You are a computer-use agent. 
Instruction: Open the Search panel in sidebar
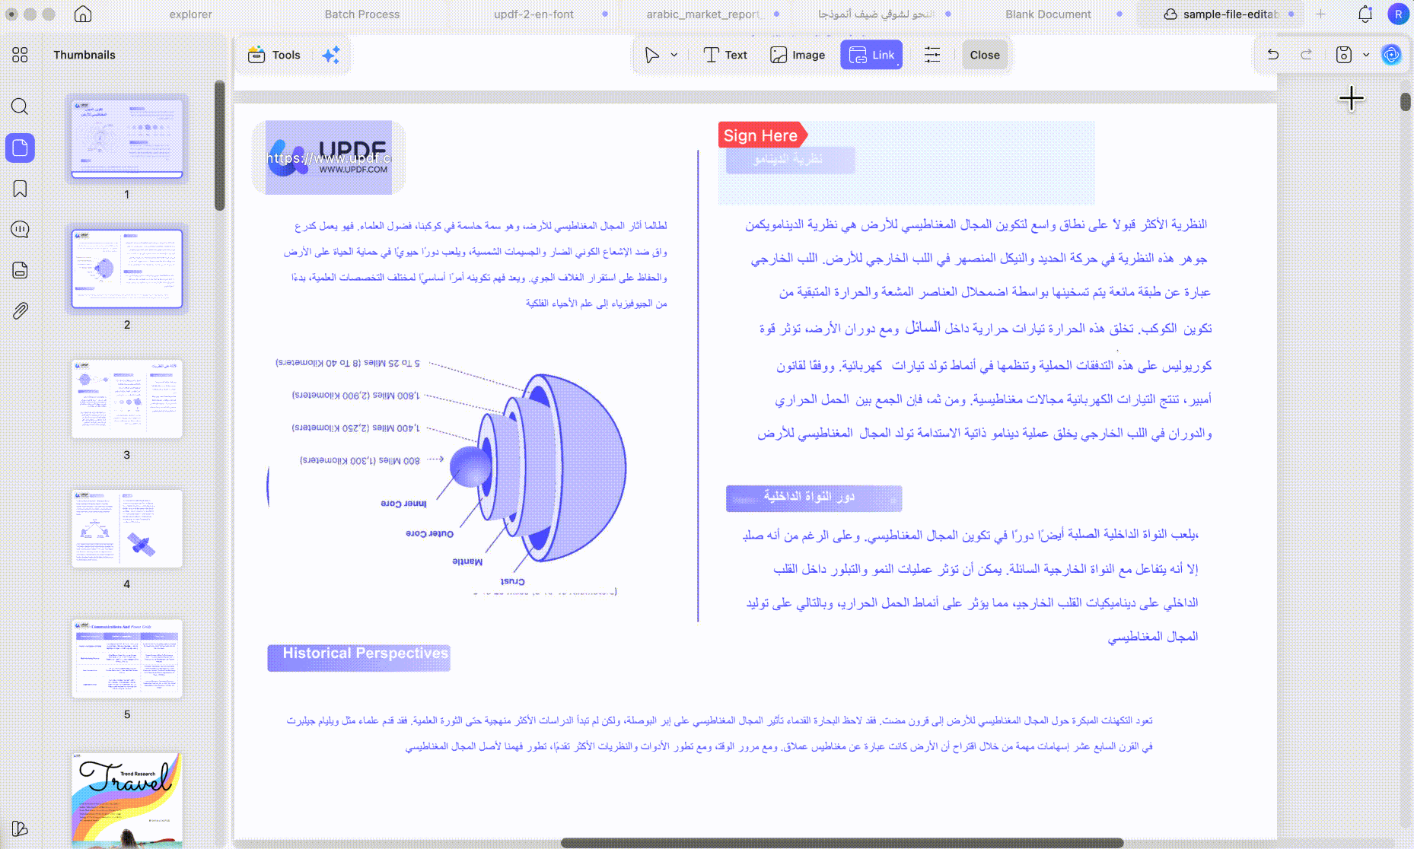[x=20, y=107]
